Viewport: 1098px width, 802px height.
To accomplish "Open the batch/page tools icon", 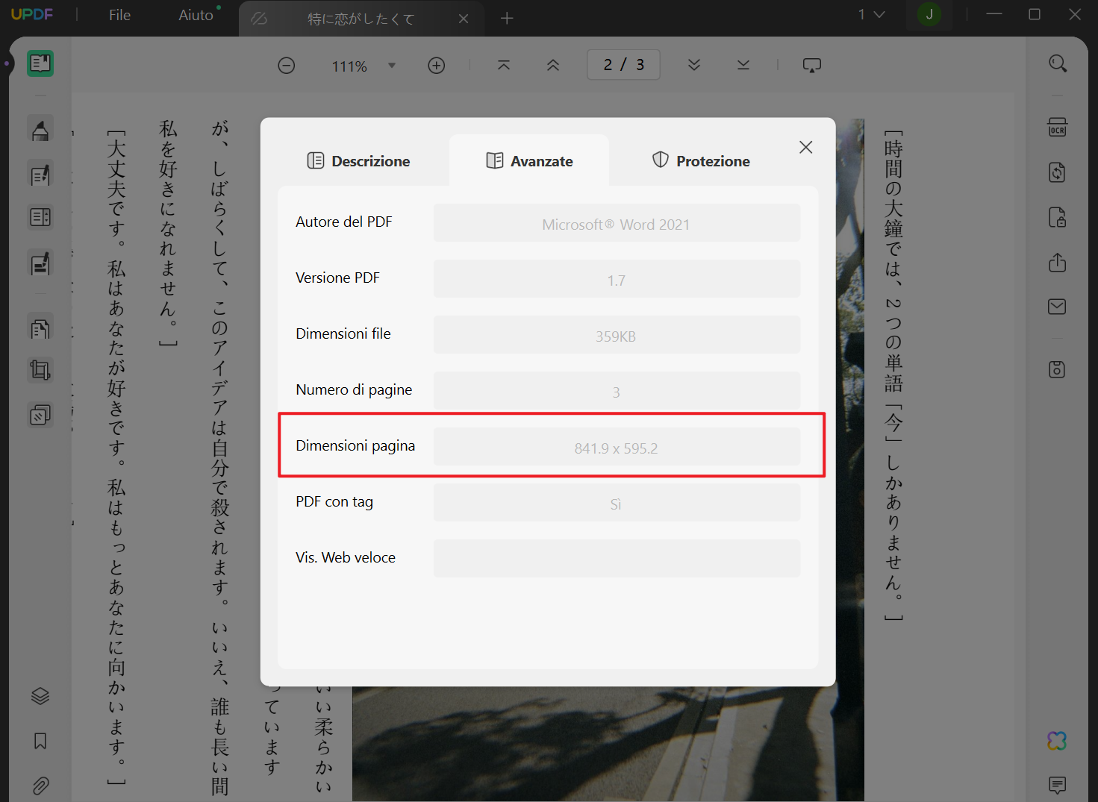I will (x=40, y=415).
